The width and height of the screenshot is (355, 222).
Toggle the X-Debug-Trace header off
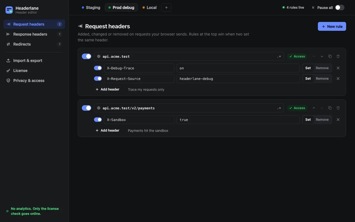pos(98,68)
